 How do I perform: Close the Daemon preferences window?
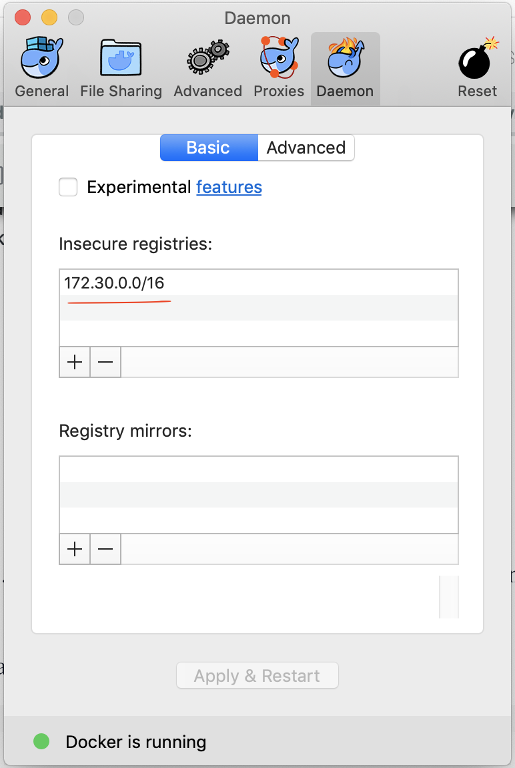click(23, 17)
